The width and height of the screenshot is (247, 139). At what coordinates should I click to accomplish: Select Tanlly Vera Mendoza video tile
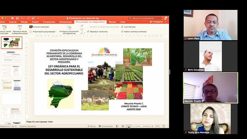coord(211,119)
